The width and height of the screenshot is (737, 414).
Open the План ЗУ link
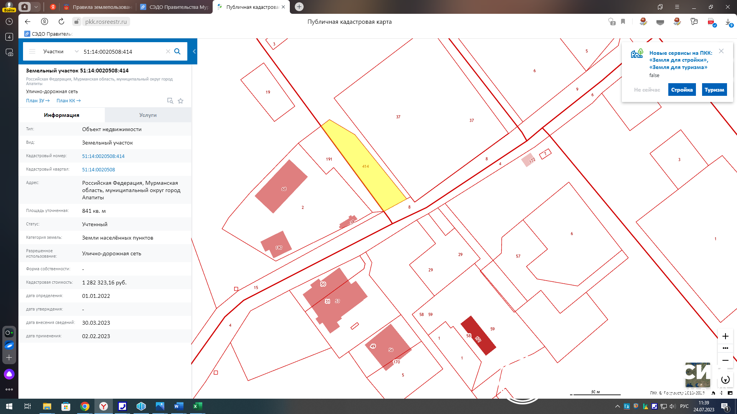click(38, 101)
